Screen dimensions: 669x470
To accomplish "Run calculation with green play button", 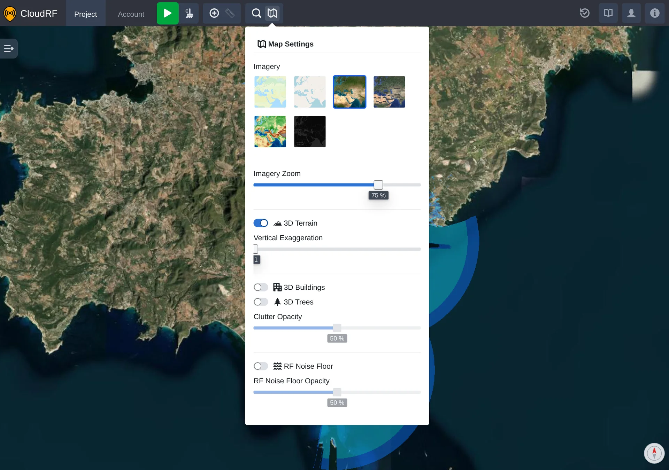I will pyautogui.click(x=168, y=13).
